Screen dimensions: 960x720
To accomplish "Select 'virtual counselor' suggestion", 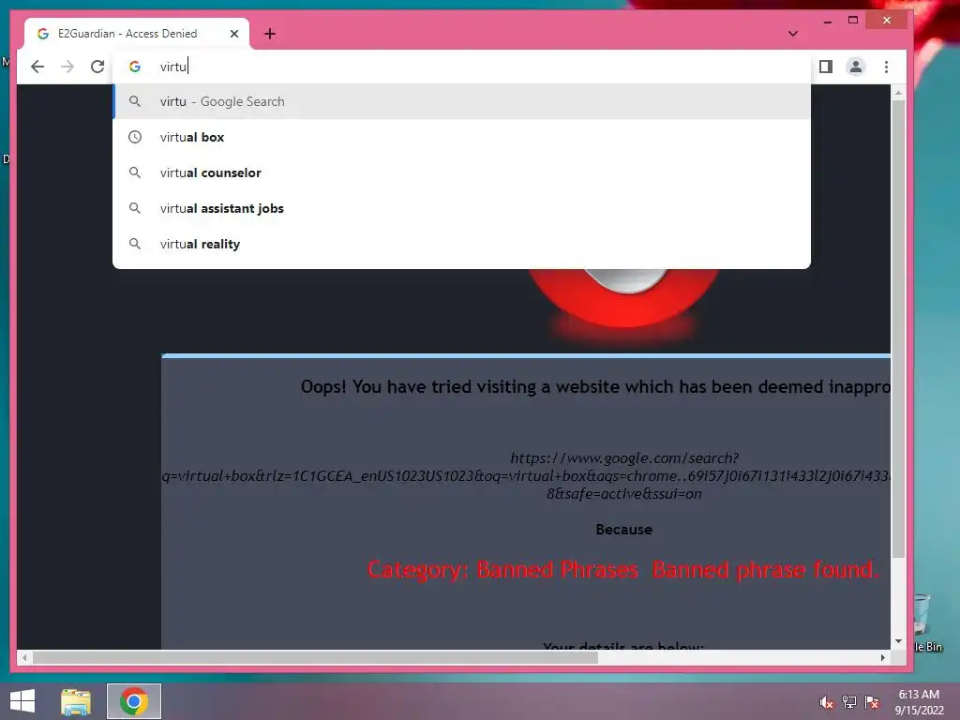I will click(461, 172).
